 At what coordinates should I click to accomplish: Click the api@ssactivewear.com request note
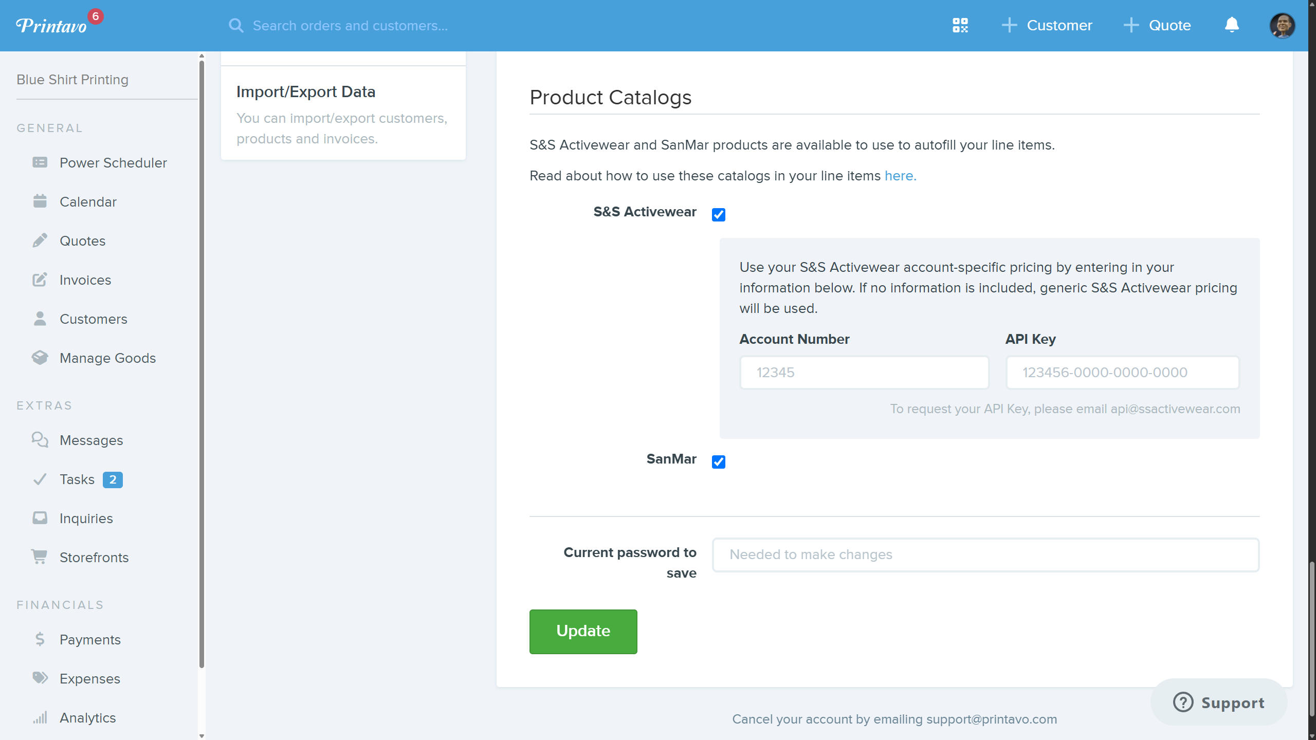point(1065,409)
